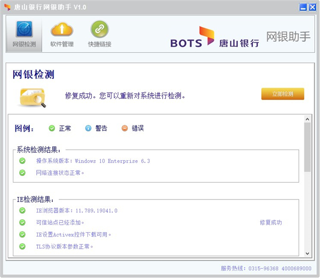The width and height of the screenshot is (320, 278).
Task: Click the scrollbar down arrow
Action: click(x=307, y=253)
